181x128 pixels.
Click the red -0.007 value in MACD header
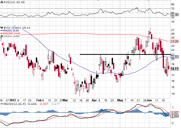43,104
